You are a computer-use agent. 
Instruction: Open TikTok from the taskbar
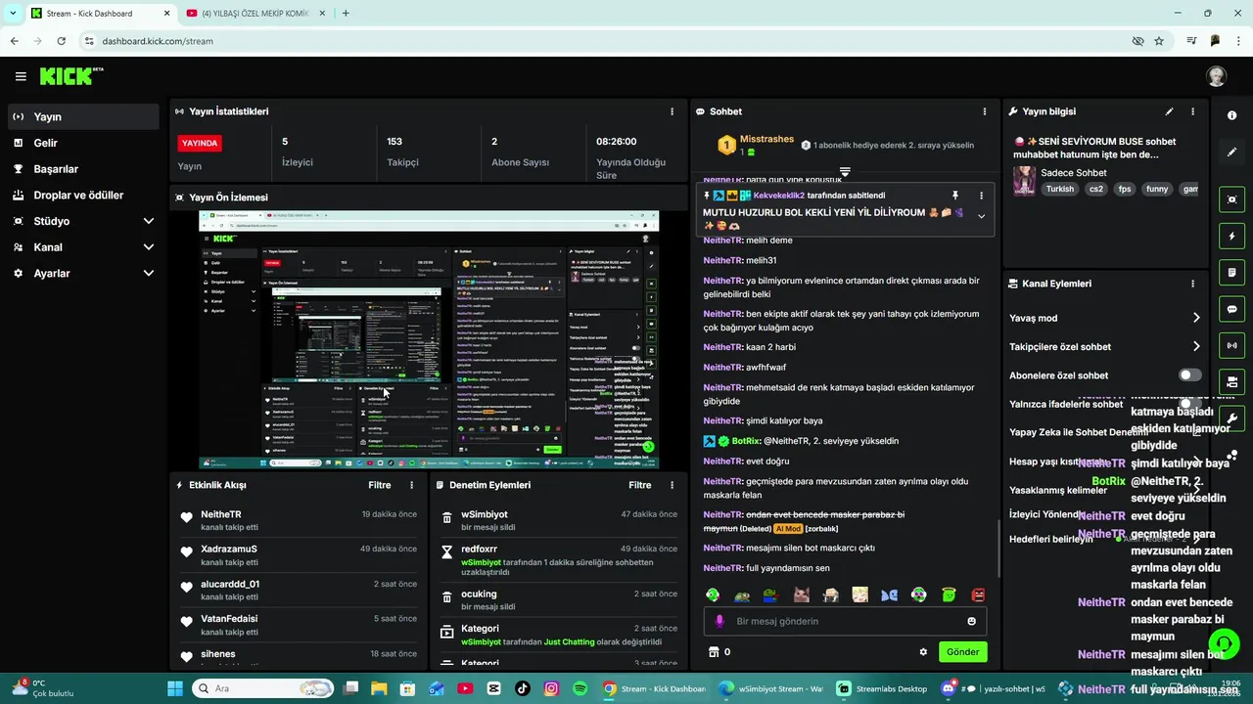522,688
